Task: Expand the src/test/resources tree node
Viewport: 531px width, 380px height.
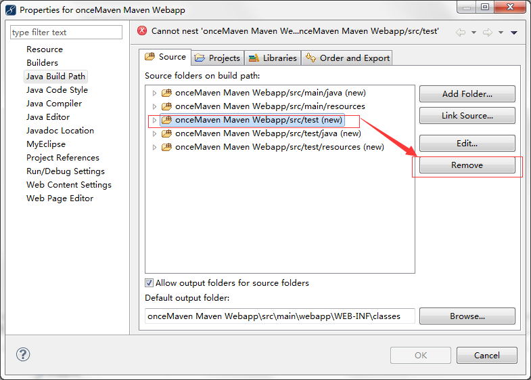Action: (154, 147)
